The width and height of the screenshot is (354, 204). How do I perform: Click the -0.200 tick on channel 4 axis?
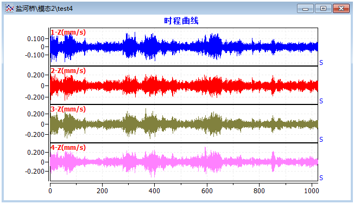coord(34,172)
